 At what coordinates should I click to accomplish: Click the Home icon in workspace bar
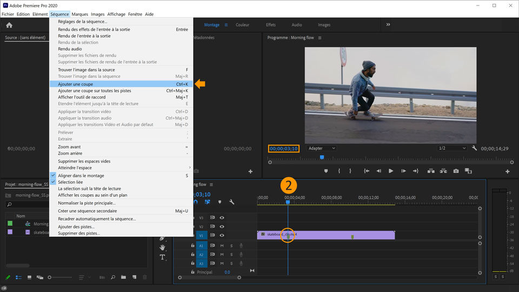9,25
